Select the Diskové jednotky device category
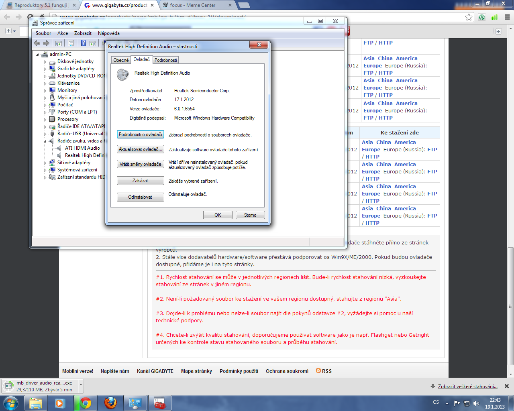This screenshot has height=411, width=514. tap(75, 61)
